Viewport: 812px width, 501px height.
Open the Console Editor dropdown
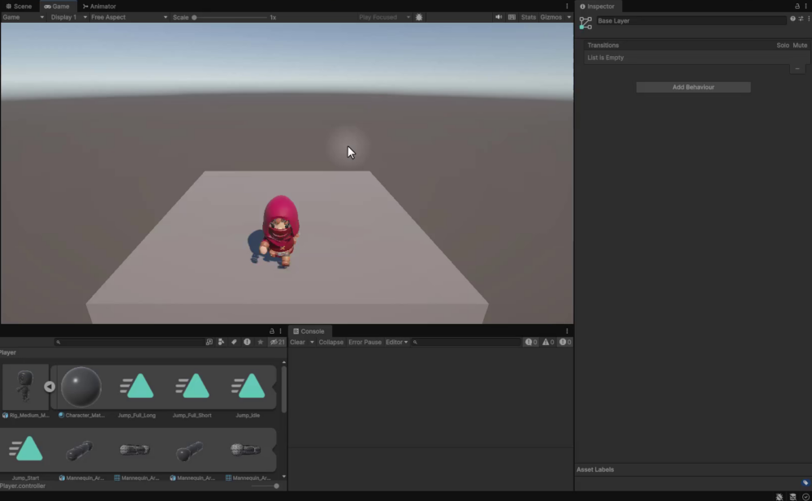coord(397,342)
